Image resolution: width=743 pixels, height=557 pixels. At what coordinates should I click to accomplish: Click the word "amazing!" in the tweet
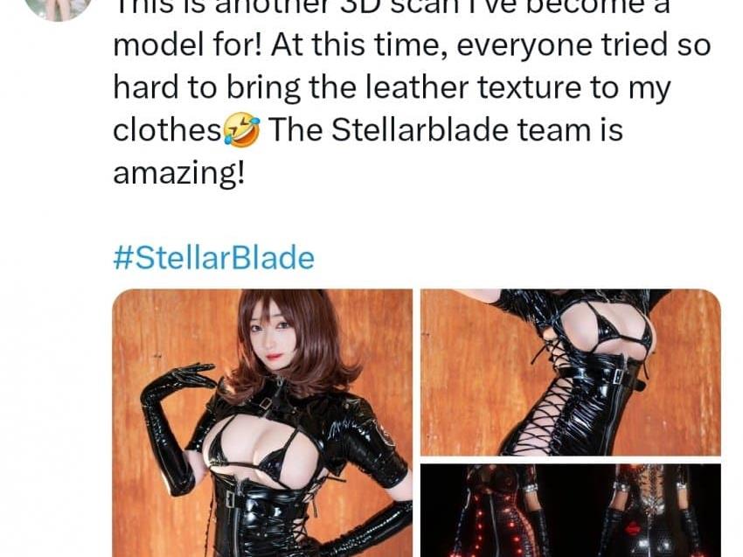click(x=179, y=173)
